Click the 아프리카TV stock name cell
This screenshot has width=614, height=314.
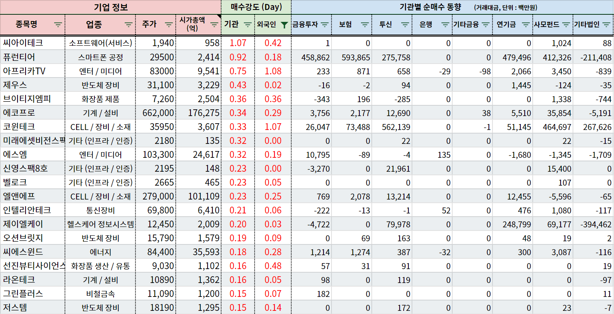[33, 71]
